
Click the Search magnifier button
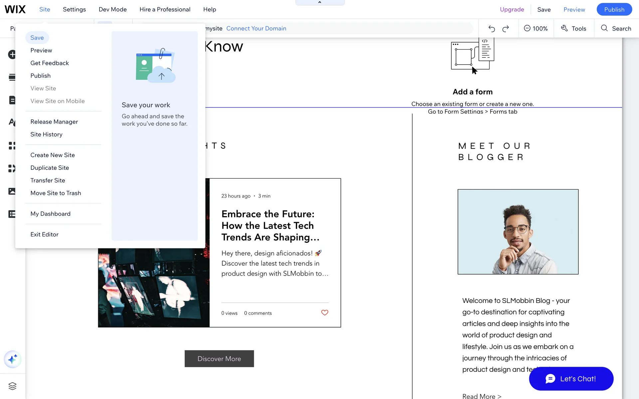point(616,29)
